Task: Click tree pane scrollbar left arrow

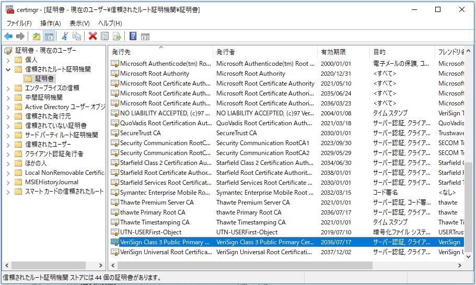Action: [x=7, y=265]
